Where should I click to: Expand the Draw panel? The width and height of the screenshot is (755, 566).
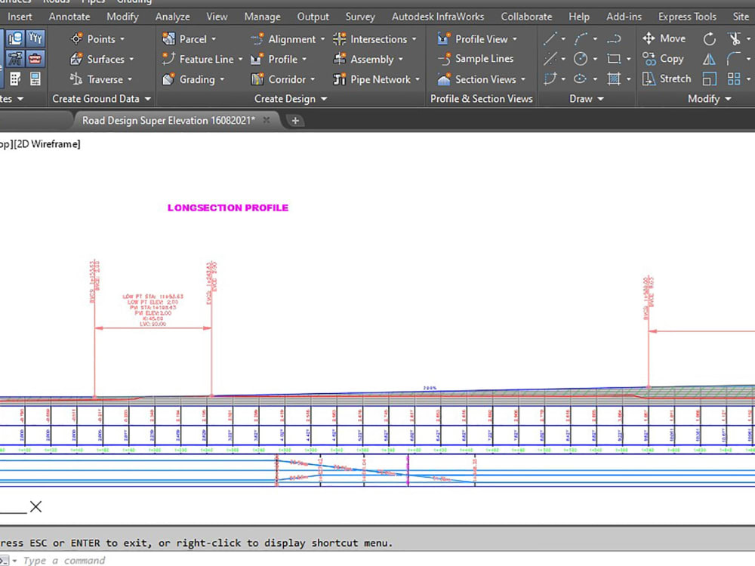[x=587, y=99]
